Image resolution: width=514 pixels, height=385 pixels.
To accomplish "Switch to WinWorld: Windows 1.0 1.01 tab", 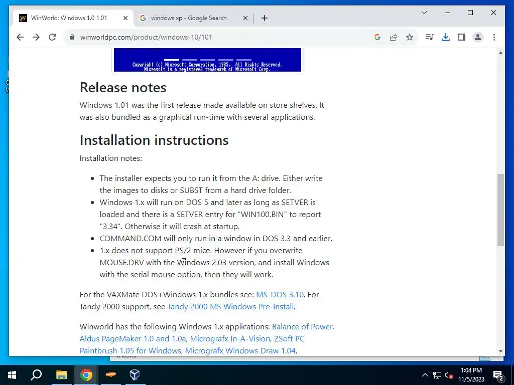I will pyautogui.click(x=73, y=18).
